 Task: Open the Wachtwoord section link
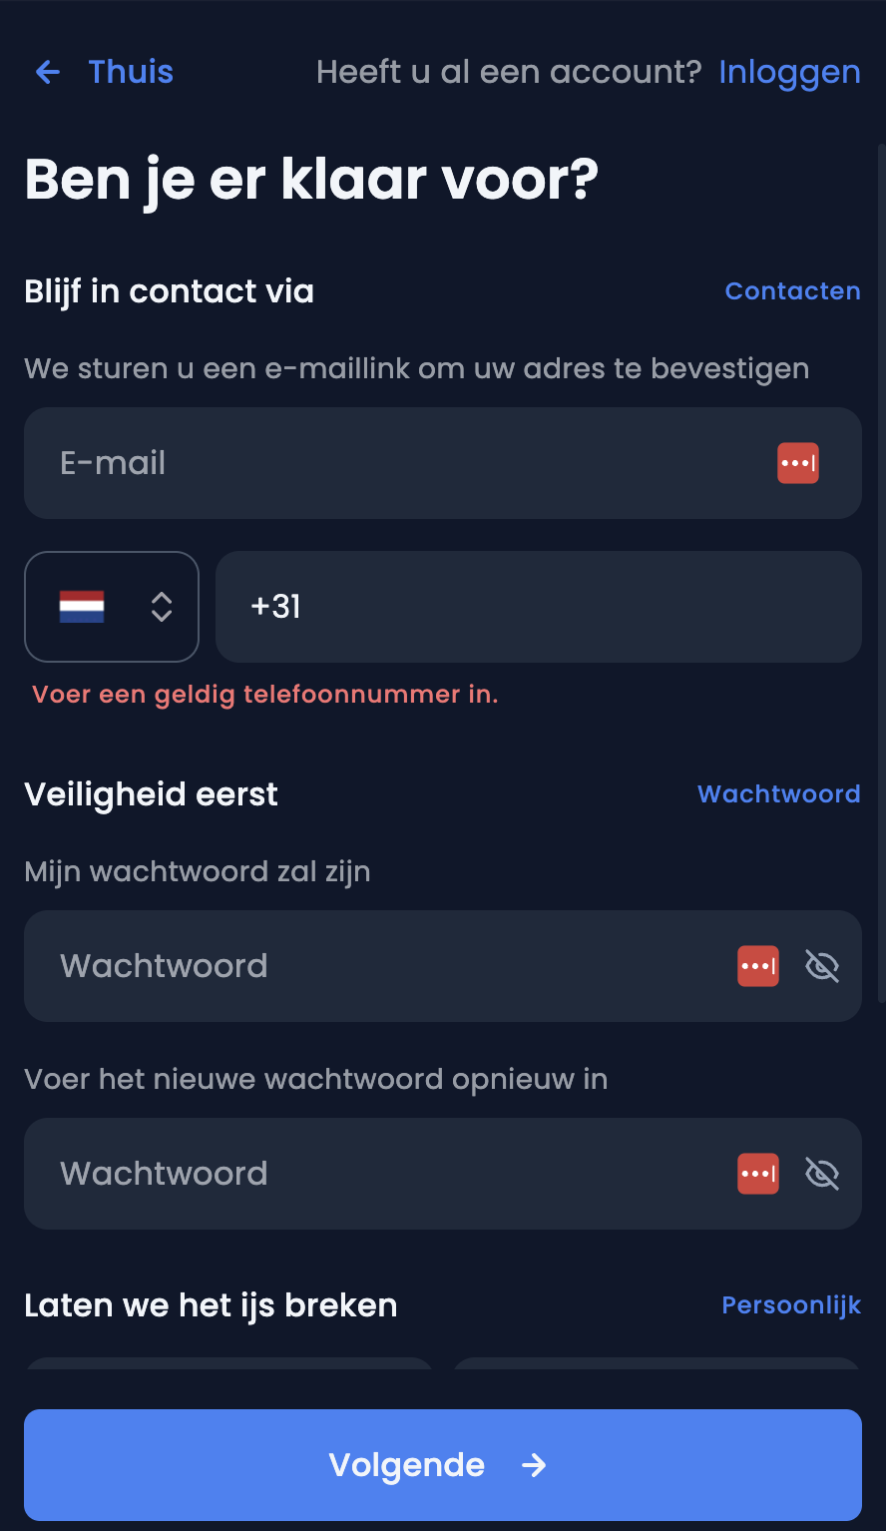778,793
